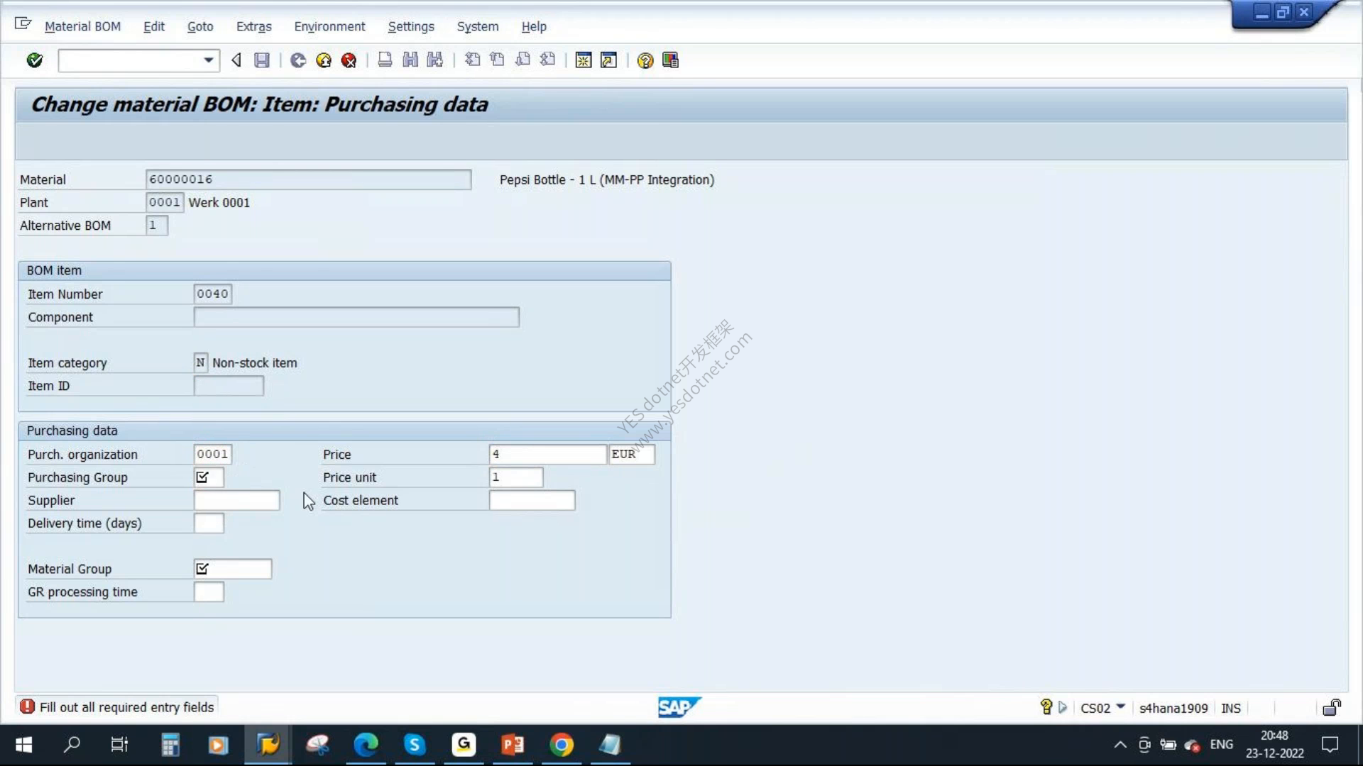The image size is (1363, 766).
Task: Click the Calculator taskbar icon
Action: 170,745
